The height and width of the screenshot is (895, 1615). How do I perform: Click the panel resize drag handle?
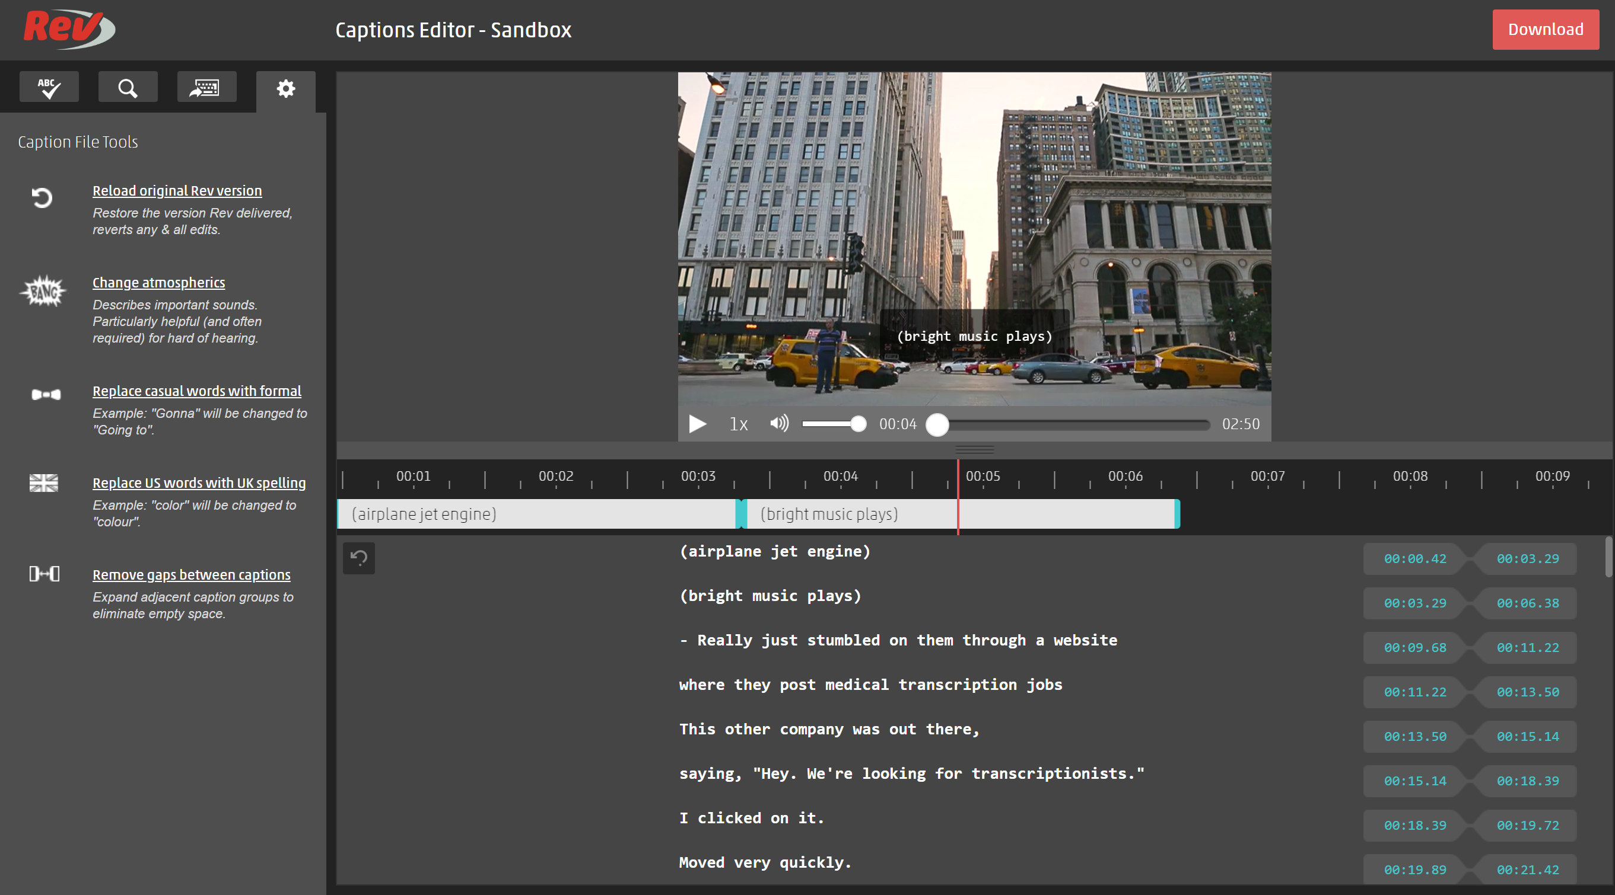pyautogui.click(x=974, y=450)
